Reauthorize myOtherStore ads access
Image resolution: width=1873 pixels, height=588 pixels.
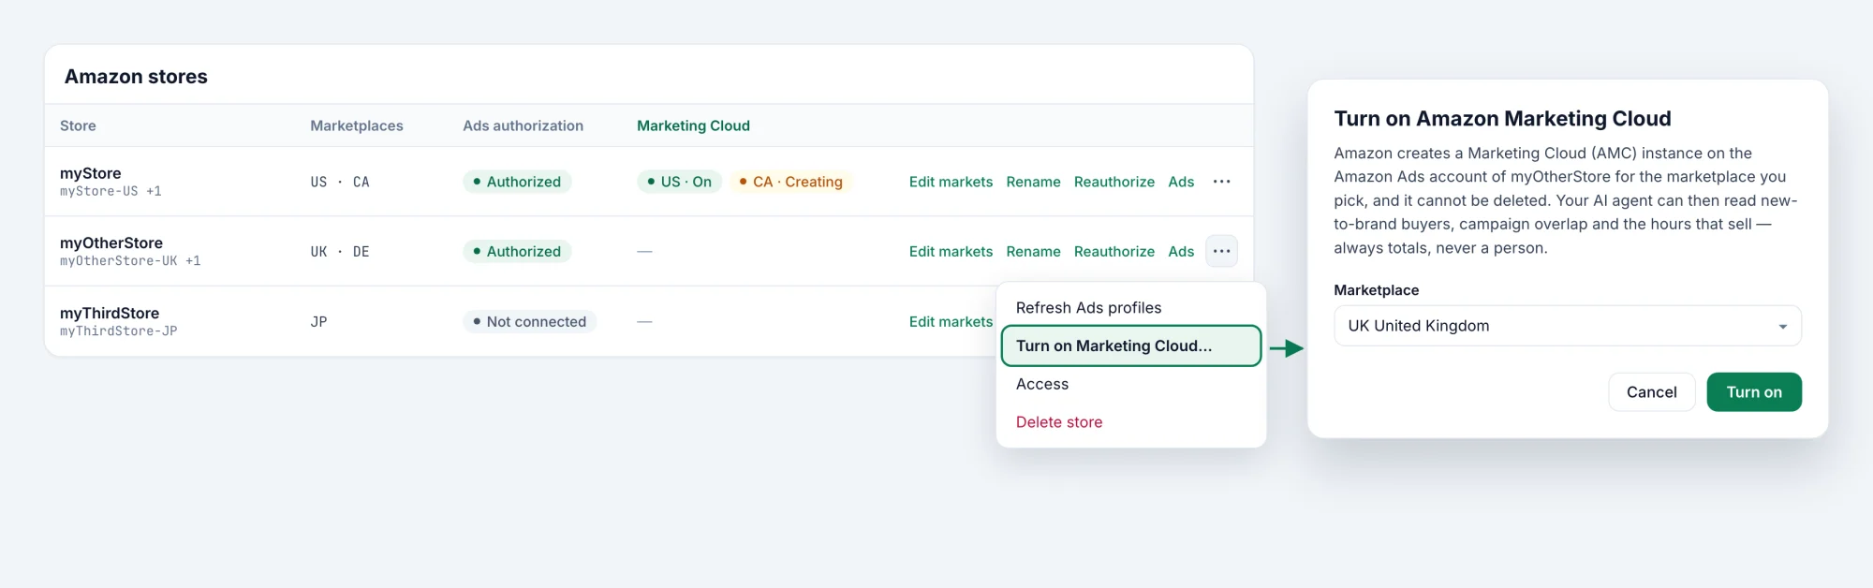click(x=1113, y=251)
